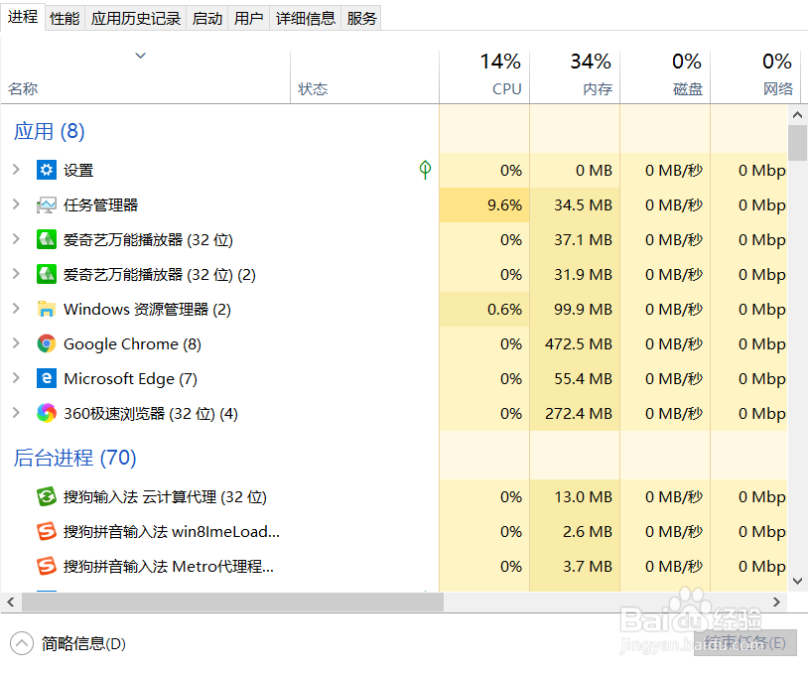Click the 37.1 MB memory cell
The width and height of the screenshot is (808, 673).
(575, 239)
